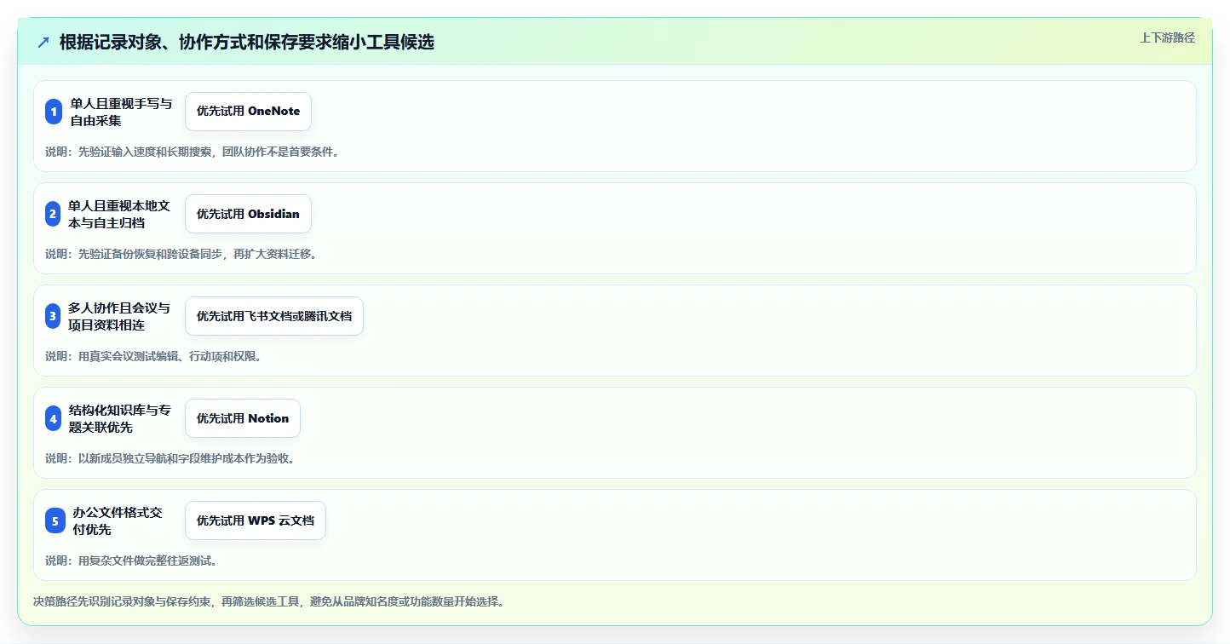Click step number 4 badge
The height and width of the screenshot is (644, 1230).
[54, 418]
